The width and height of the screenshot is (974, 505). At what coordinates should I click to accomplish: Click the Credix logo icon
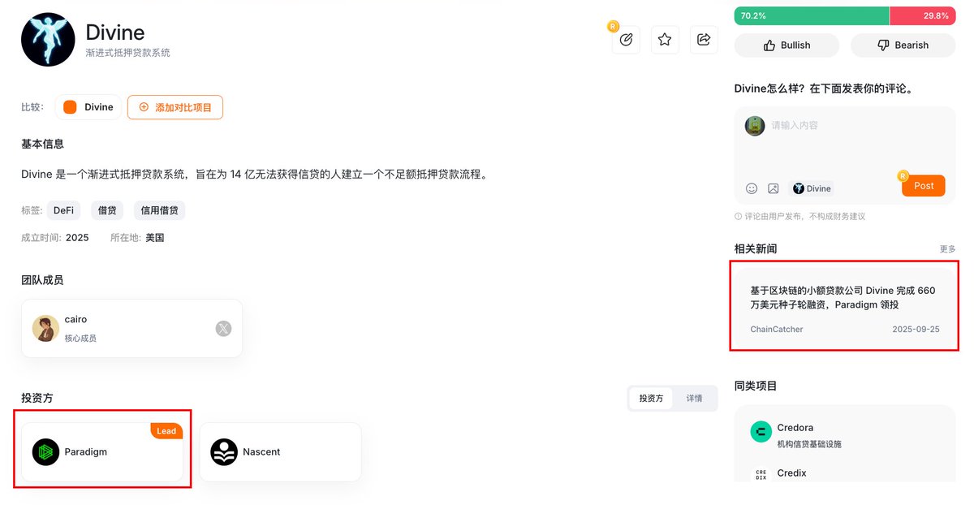click(761, 474)
